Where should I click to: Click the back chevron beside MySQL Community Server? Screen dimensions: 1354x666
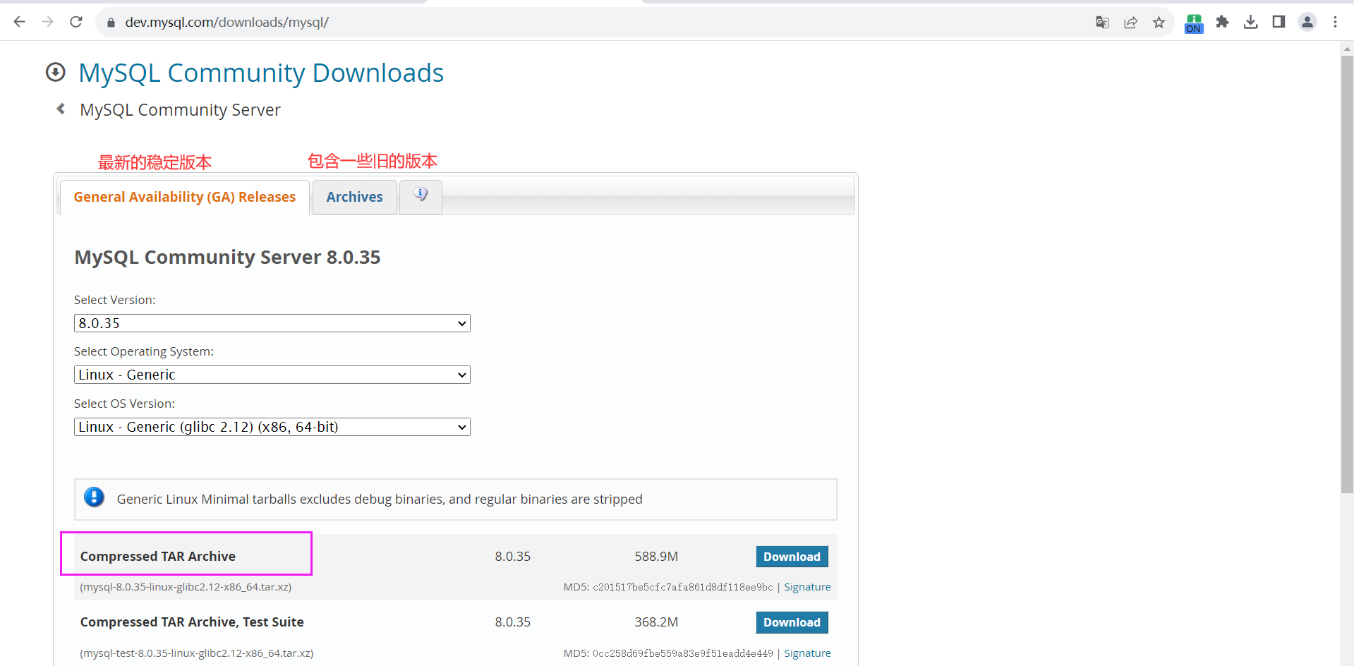tap(61, 109)
